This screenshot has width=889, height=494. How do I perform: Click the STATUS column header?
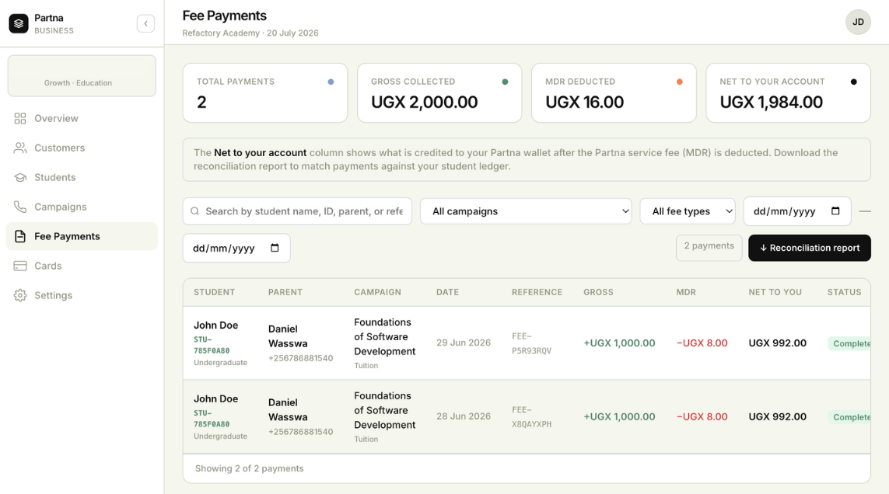(x=844, y=292)
